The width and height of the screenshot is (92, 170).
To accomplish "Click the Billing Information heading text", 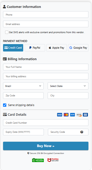I will [x=22, y=59].
